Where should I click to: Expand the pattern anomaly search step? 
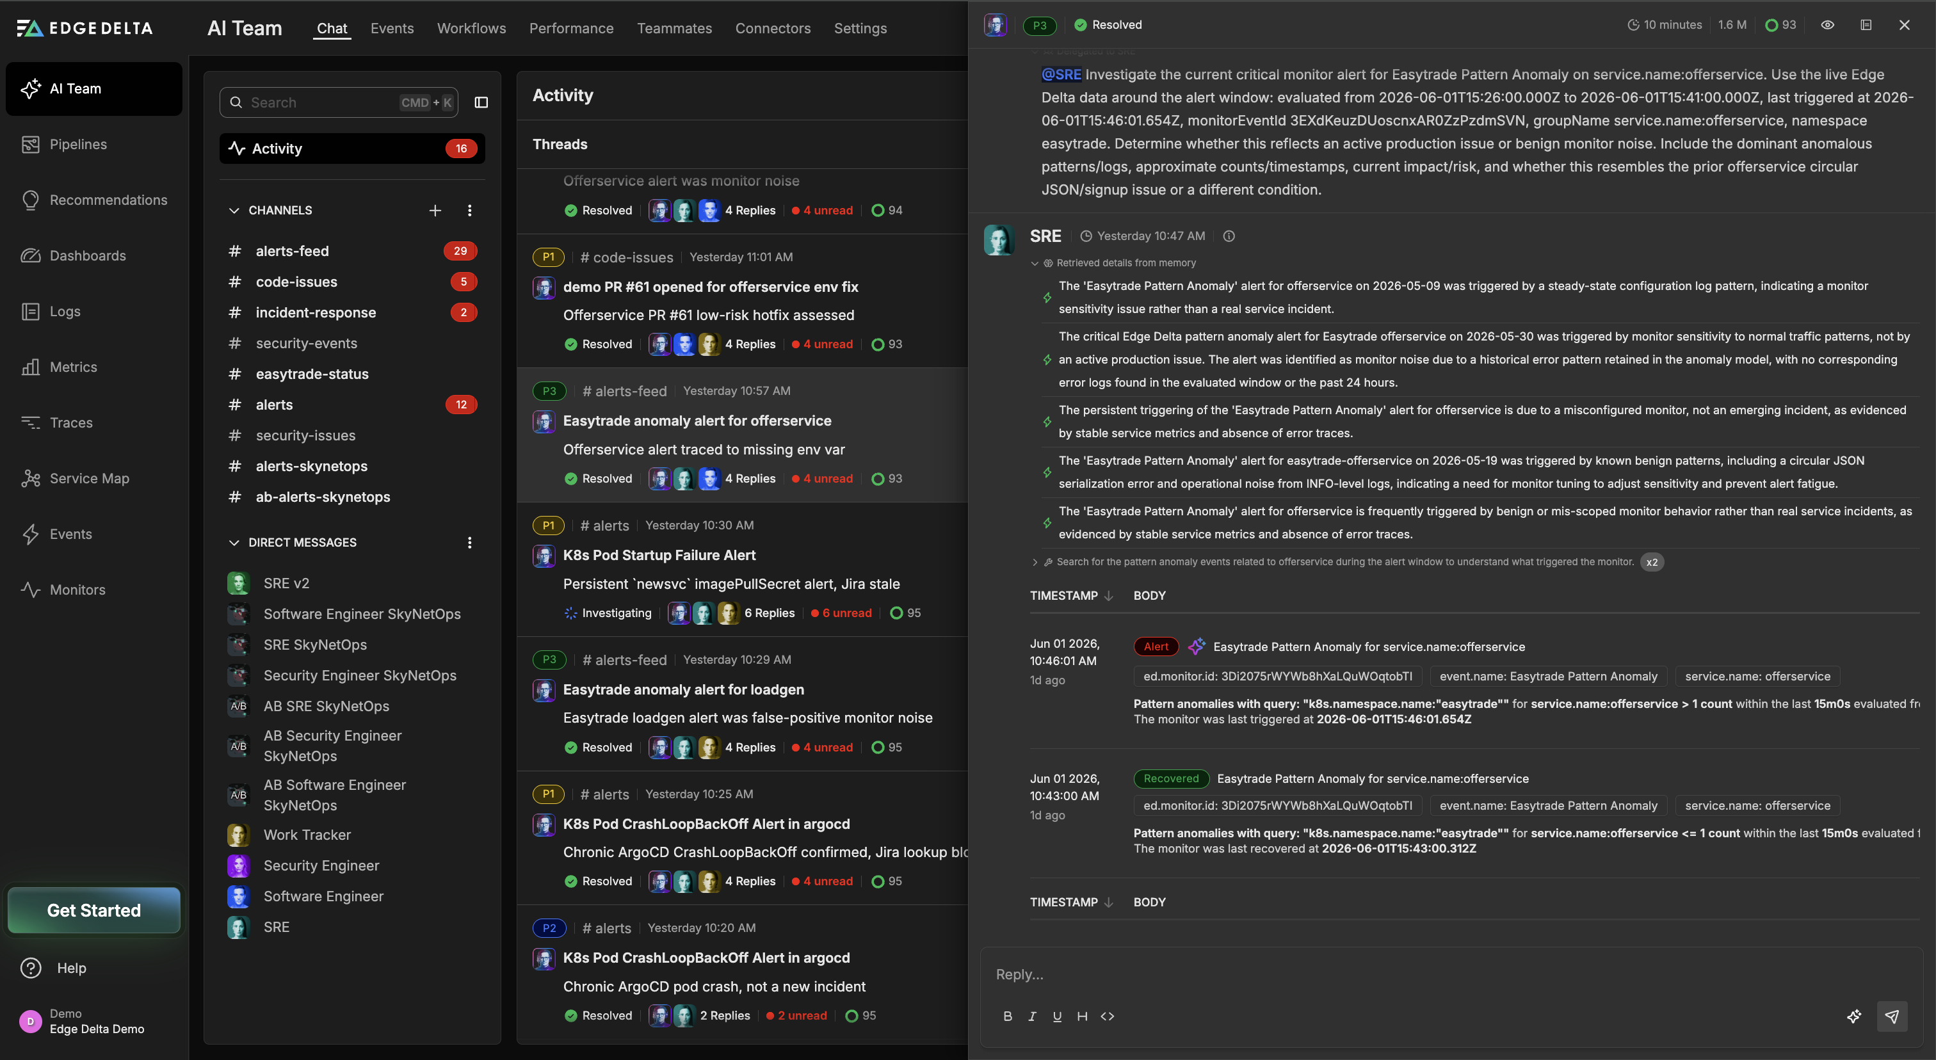[x=1035, y=562]
